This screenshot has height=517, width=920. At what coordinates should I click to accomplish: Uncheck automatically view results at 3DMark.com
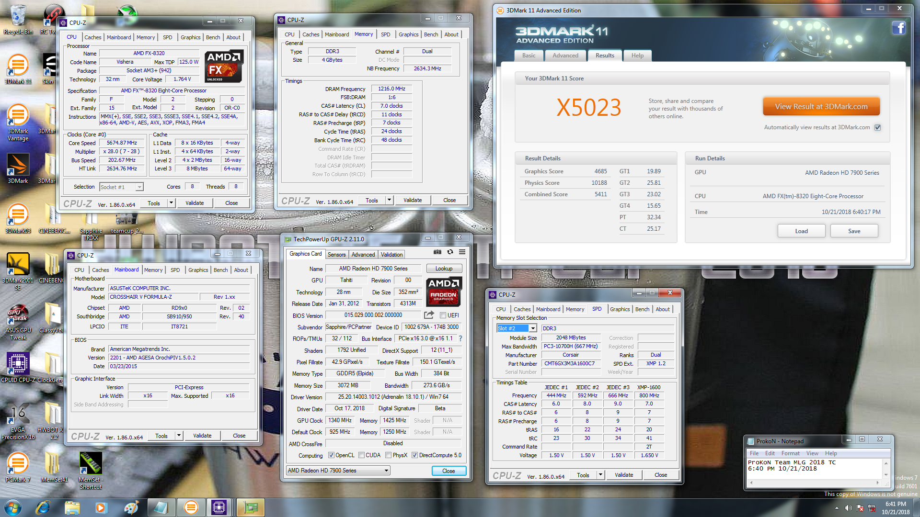[877, 127]
